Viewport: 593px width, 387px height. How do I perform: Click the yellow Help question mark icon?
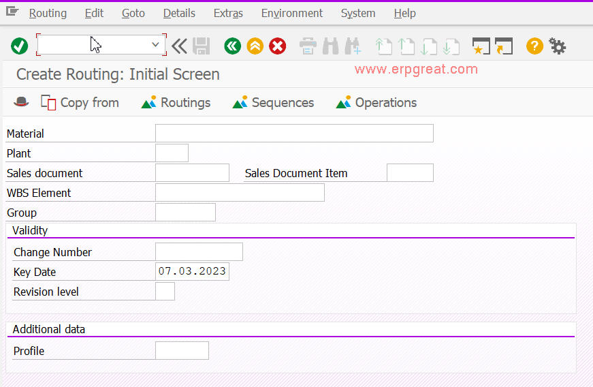click(534, 46)
